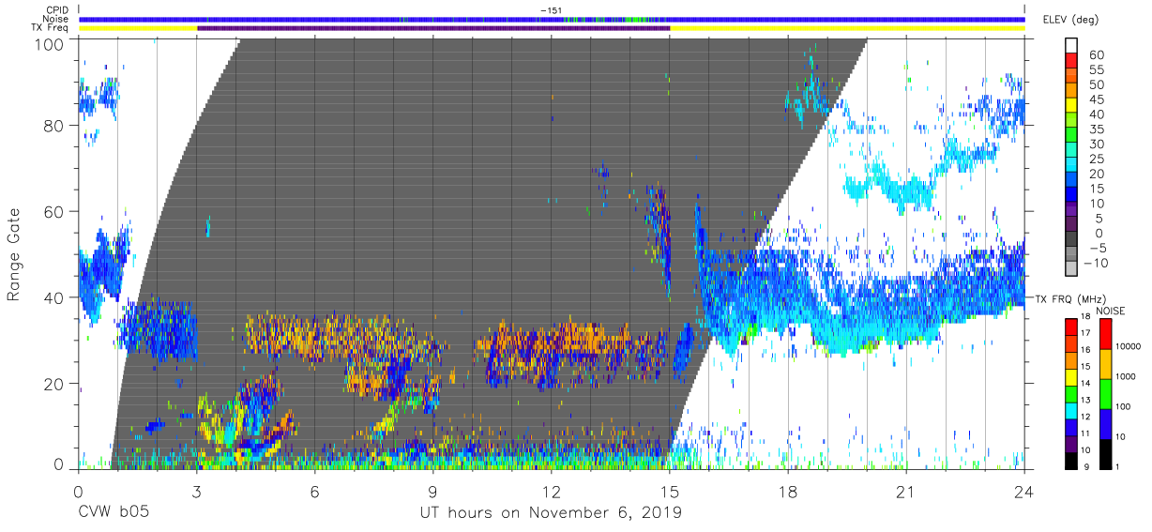Click the CPID label at top left
The image size is (1152, 532).
[x=55, y=9]
